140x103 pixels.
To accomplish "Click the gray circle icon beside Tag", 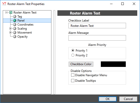I will tap(15, 17).
